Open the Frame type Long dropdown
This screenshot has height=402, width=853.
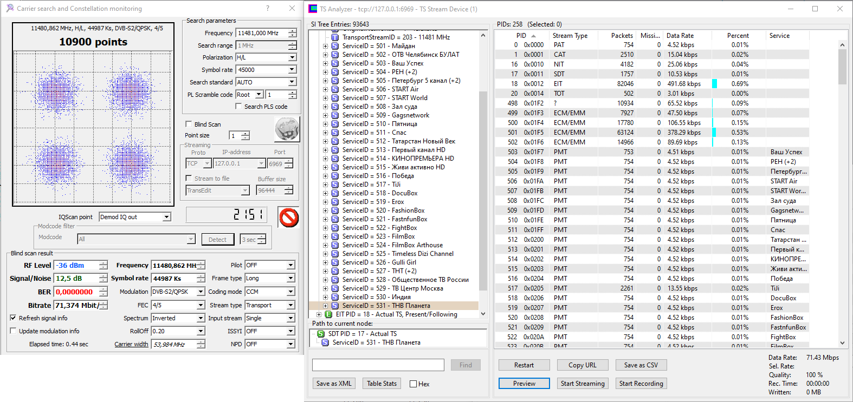291,278
